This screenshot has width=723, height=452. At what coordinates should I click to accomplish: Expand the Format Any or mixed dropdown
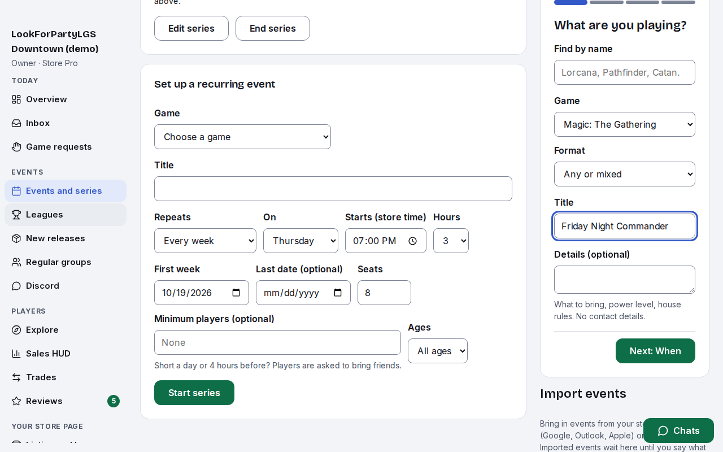625,174
